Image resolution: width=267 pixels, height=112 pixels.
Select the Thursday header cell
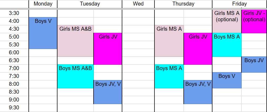183,4
